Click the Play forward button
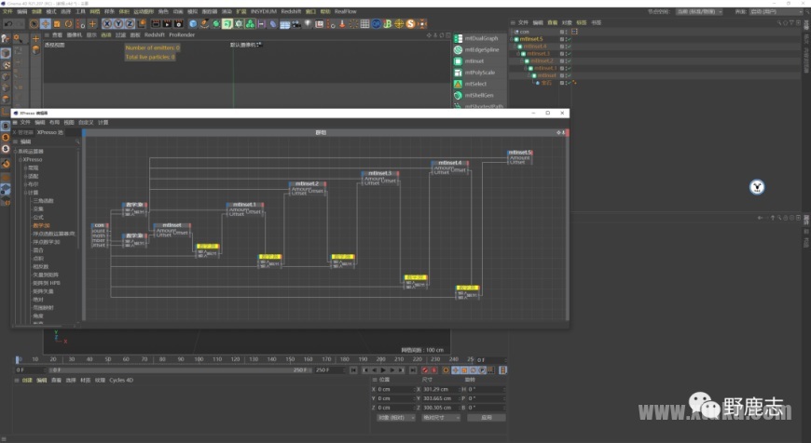 [383, 370]
